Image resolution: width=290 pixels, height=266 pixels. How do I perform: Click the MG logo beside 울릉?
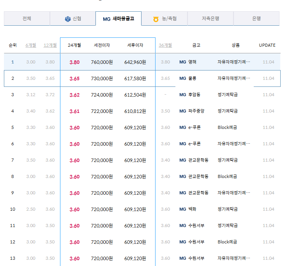click(183, 78)
